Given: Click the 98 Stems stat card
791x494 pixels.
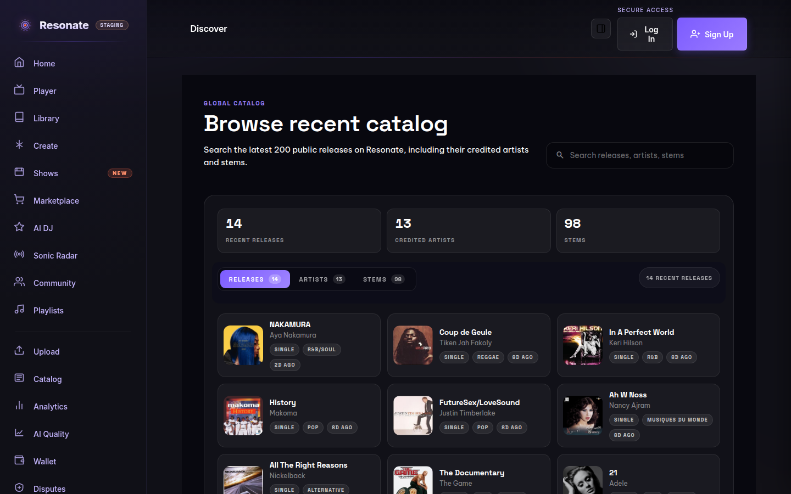Looking at the screenshot, I should pos(638,231).
